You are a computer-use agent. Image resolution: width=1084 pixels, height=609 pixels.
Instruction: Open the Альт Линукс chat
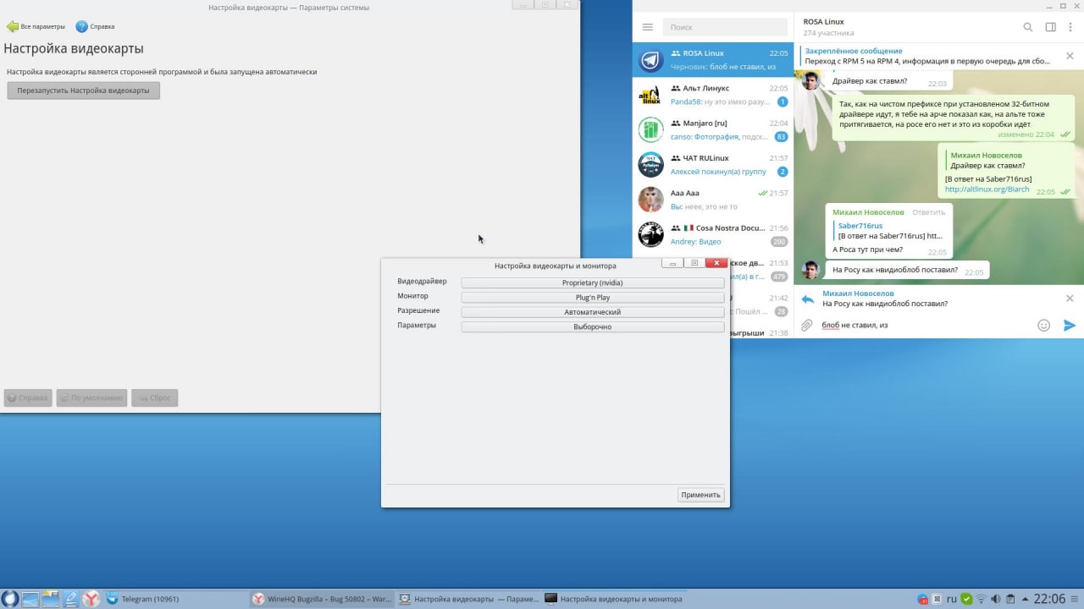coord(713,95)
